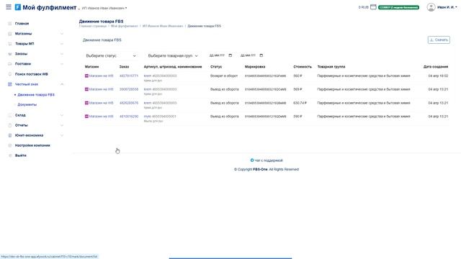Click the Поиск поставок WB icon
The height and width of the screenshot is (259, 461).
point(9,74)
